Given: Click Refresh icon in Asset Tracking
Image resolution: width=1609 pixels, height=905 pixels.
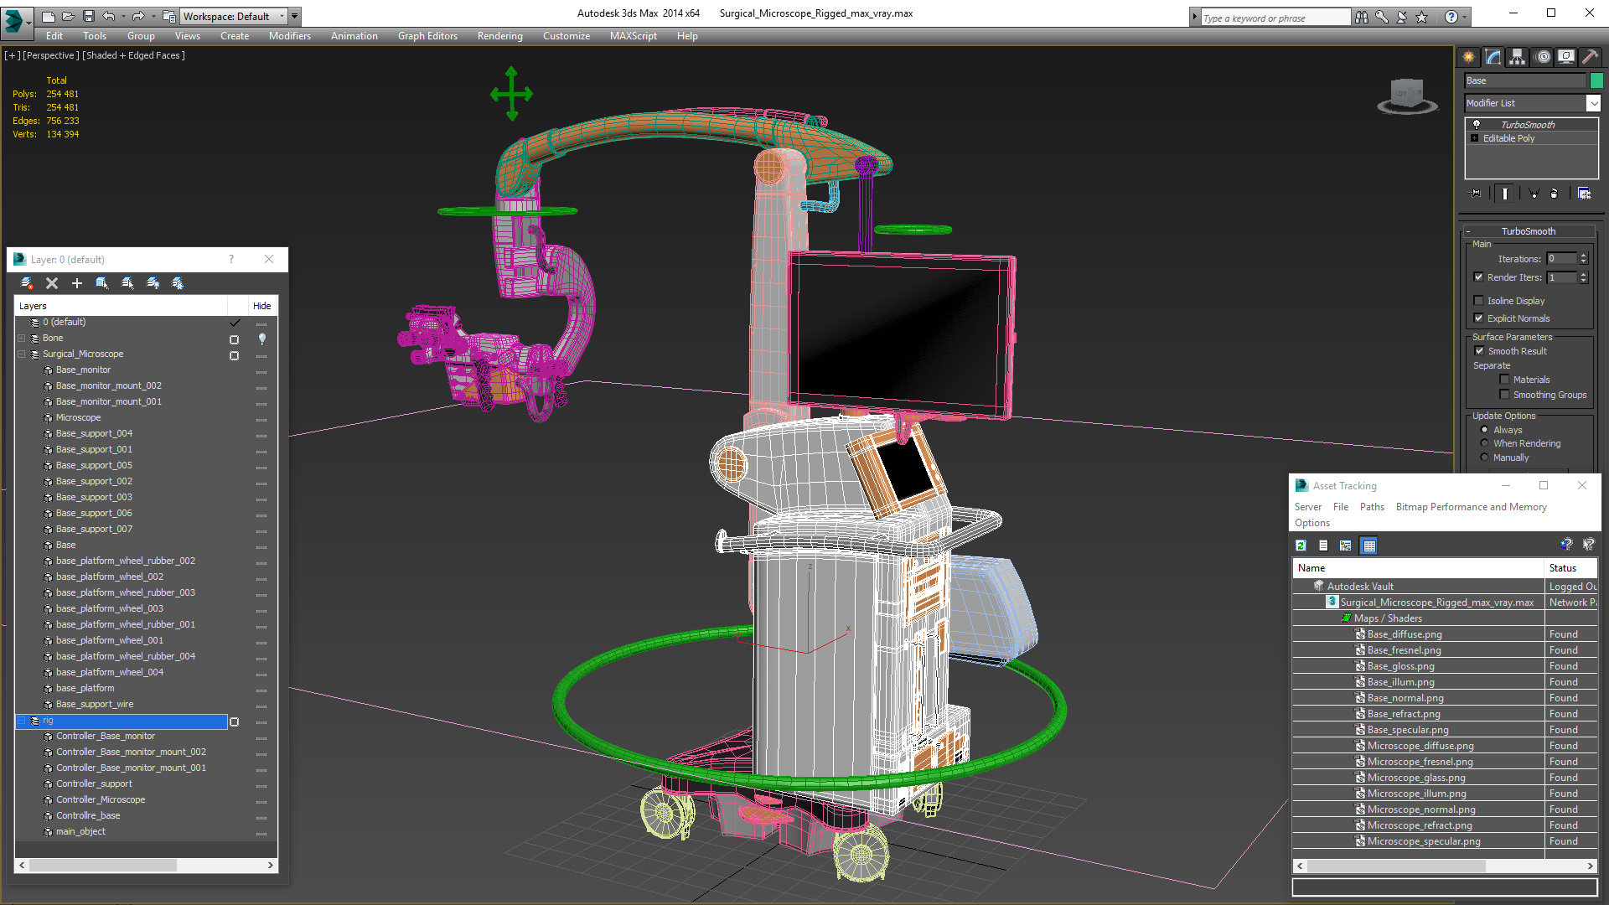Looking at the screenshot, I should pos(1301,546).
